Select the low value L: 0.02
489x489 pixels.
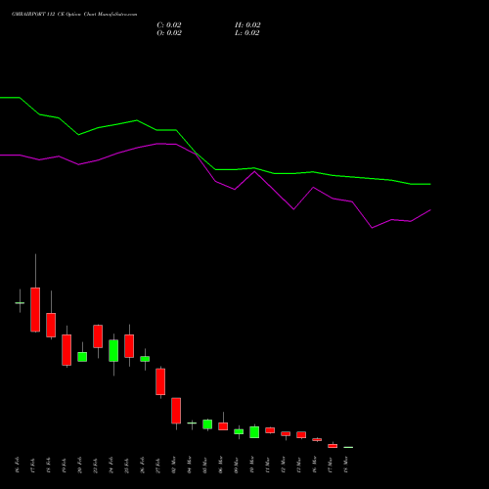pos(247,33)
